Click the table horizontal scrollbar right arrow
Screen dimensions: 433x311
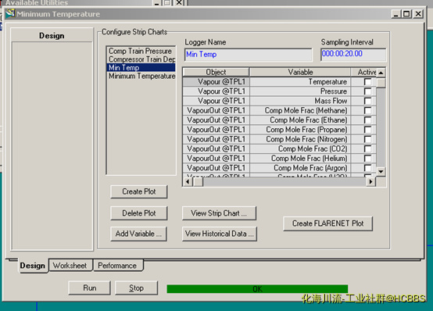[x=371, y=182]
